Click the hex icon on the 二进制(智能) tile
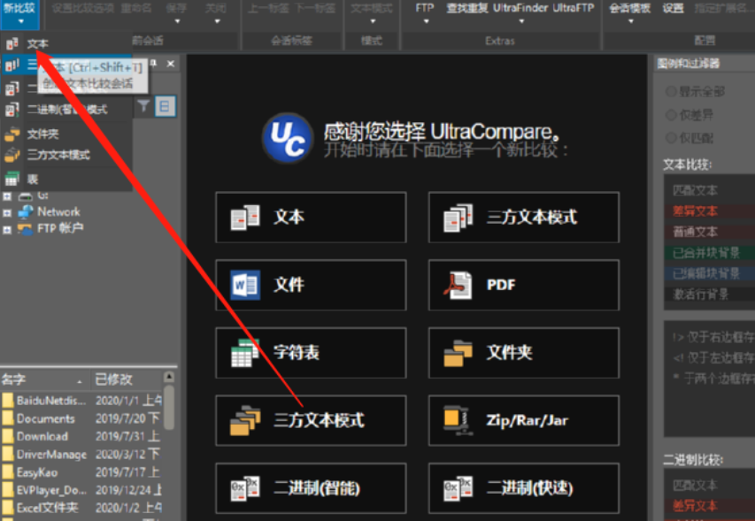The image size is (755, 521). pyautogui.click(x=245, y=488)
